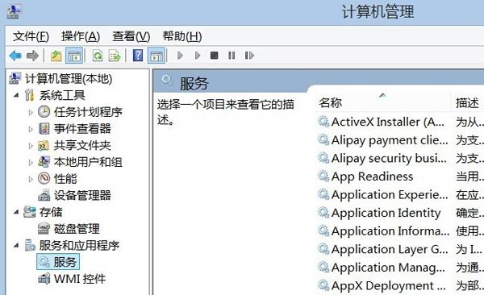This screenshot has width=484, height=295.
Task: Click the gear icon of AppX Deployment service
Action: [323, 285]
